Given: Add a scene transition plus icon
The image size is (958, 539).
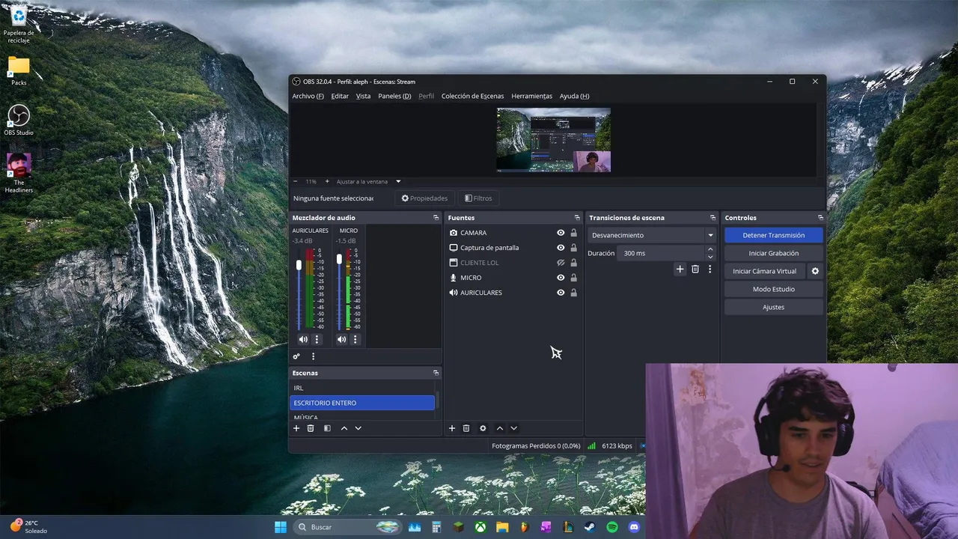Looking at the screenshot, I should click(x=680, y=269).
